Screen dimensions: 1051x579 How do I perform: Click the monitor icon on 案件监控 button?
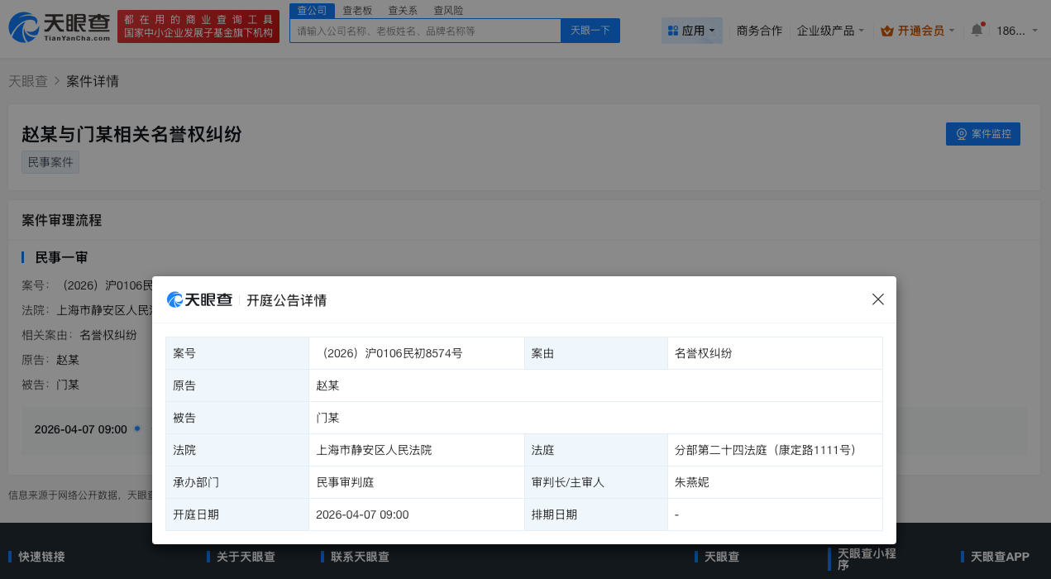click(961, 133)
